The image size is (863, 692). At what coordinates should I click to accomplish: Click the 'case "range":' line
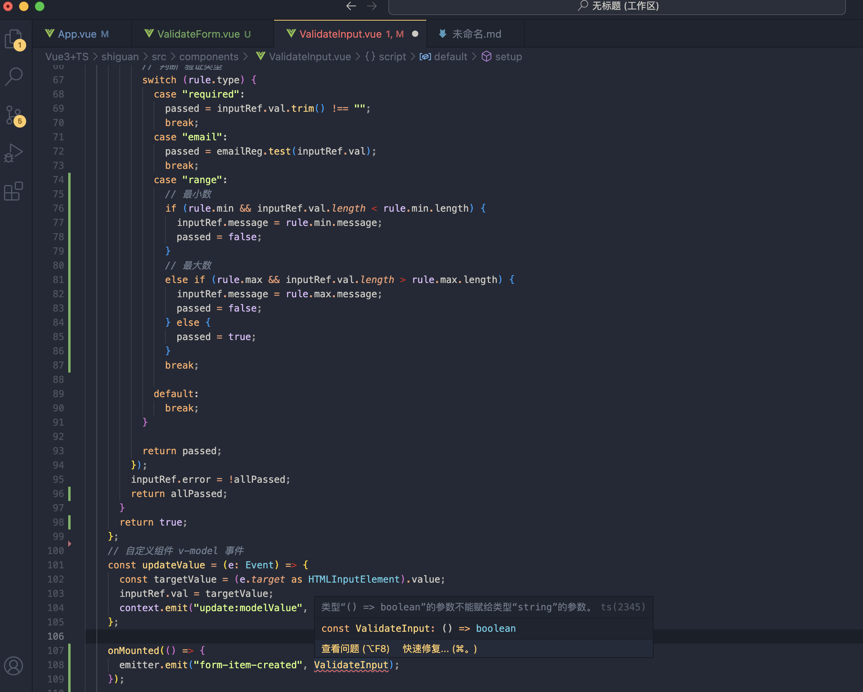(190, 180)
